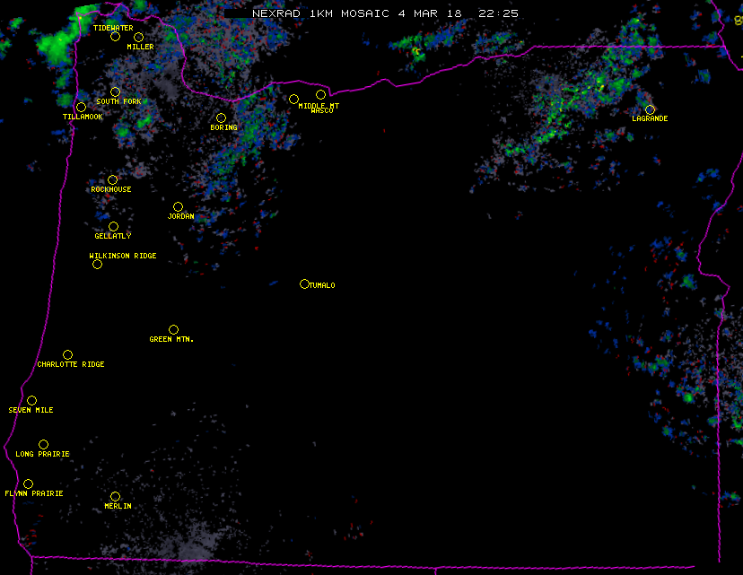Select the Flynn Prairie station marker
The height and width of the screenshot is (575, 743).
point(28,484)
